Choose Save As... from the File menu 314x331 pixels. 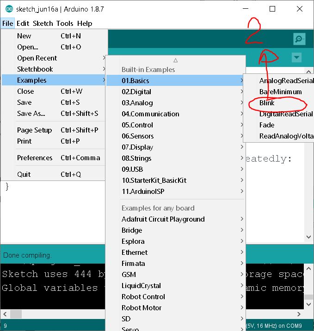click(x=54, y=114)
